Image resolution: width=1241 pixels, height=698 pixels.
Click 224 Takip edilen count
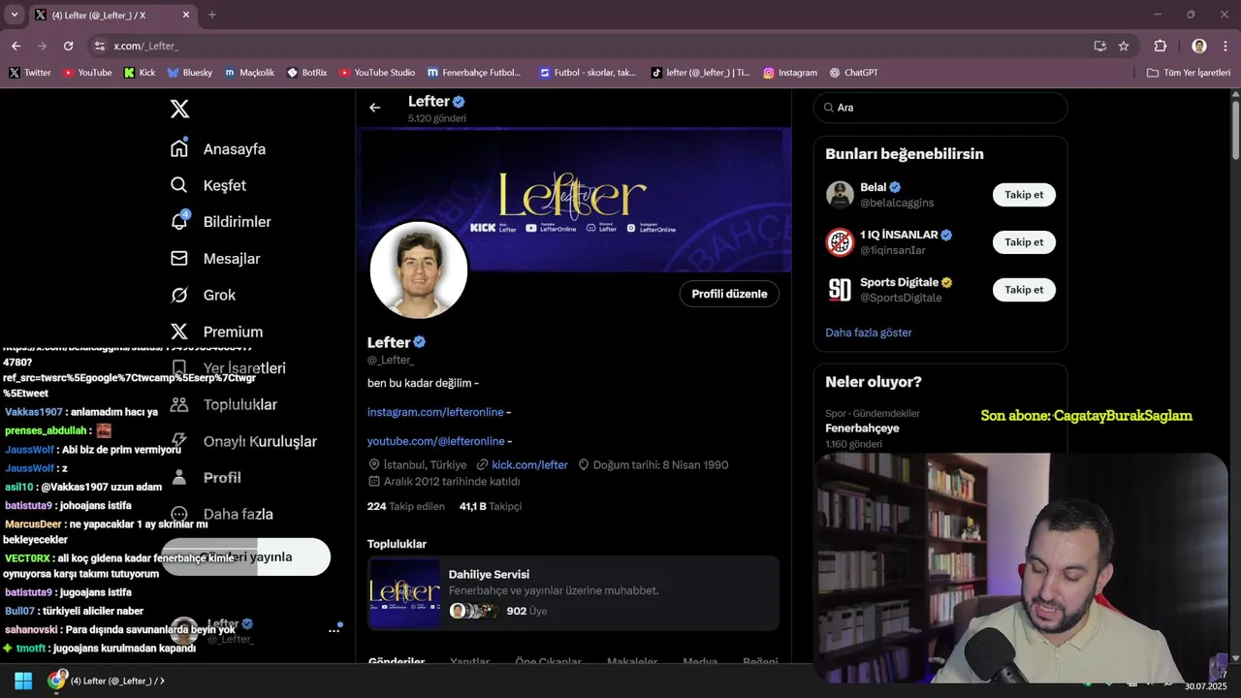click(x=405, y=506)
